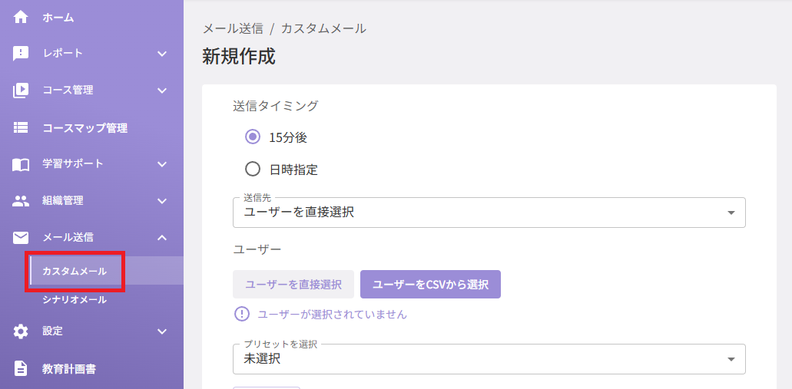Click the home house icon
Image resolution: width=792 pixels, height=389 pixels.
tap(21, 17)
